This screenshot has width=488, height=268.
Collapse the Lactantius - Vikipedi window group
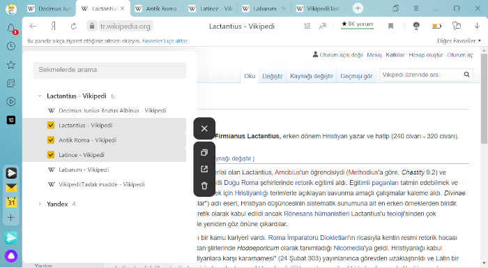click(x=40, y=96)
